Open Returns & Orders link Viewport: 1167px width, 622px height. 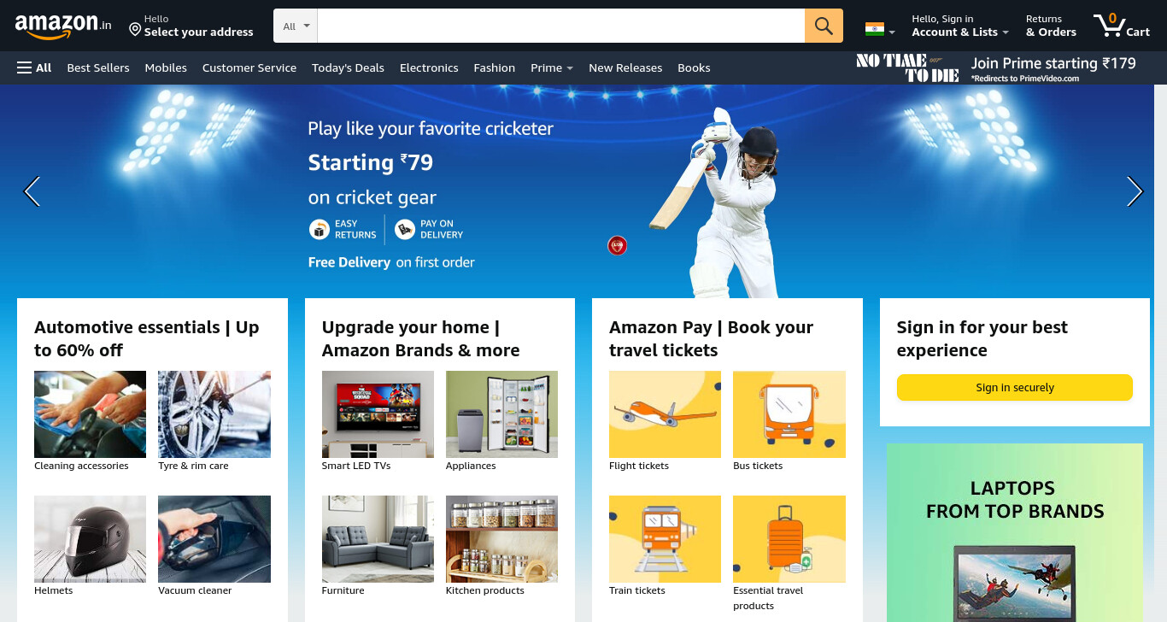tap(1051, 26)
